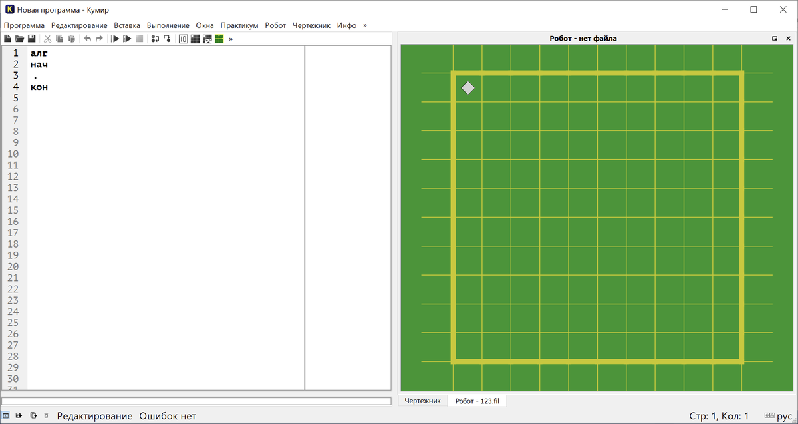798x424 pixels.
Task: Open the Практикум menu
Action: (239, 25)
